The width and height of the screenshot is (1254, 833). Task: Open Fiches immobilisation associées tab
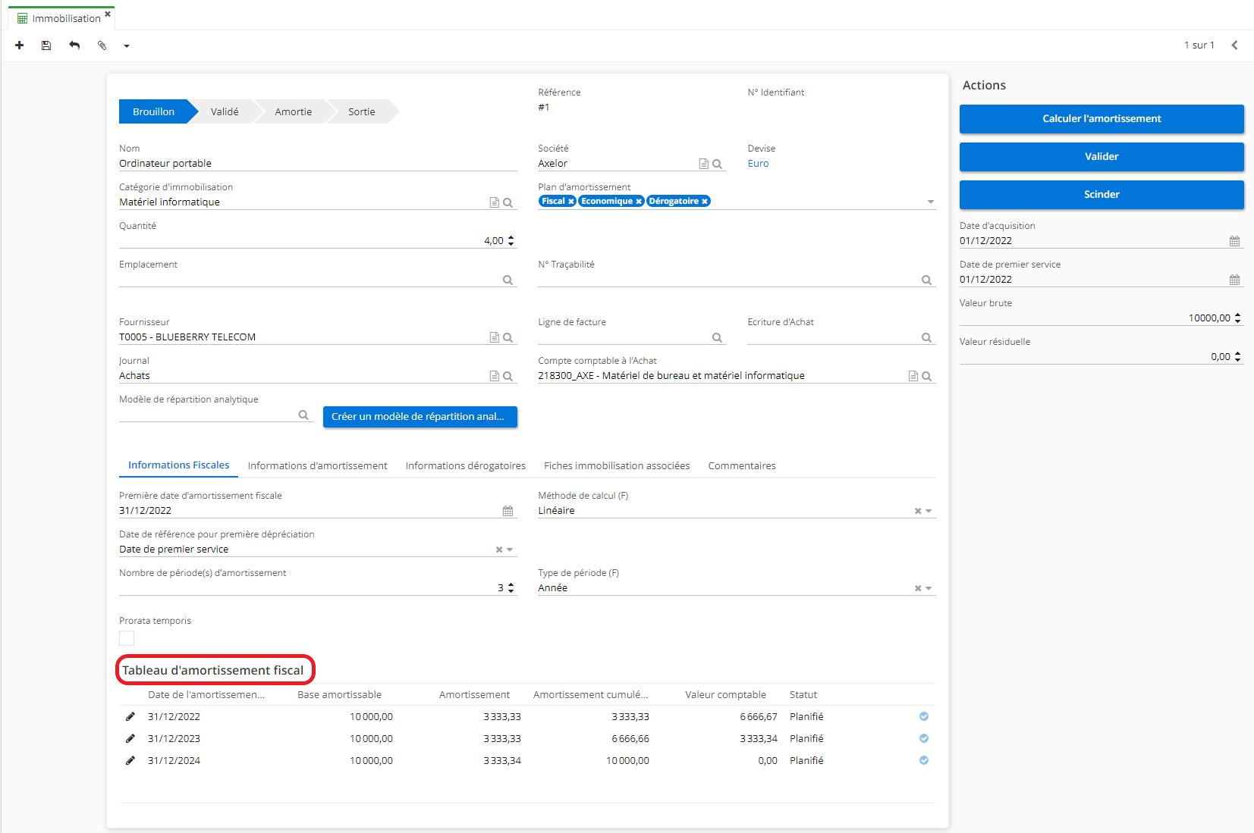coord(617,466)
